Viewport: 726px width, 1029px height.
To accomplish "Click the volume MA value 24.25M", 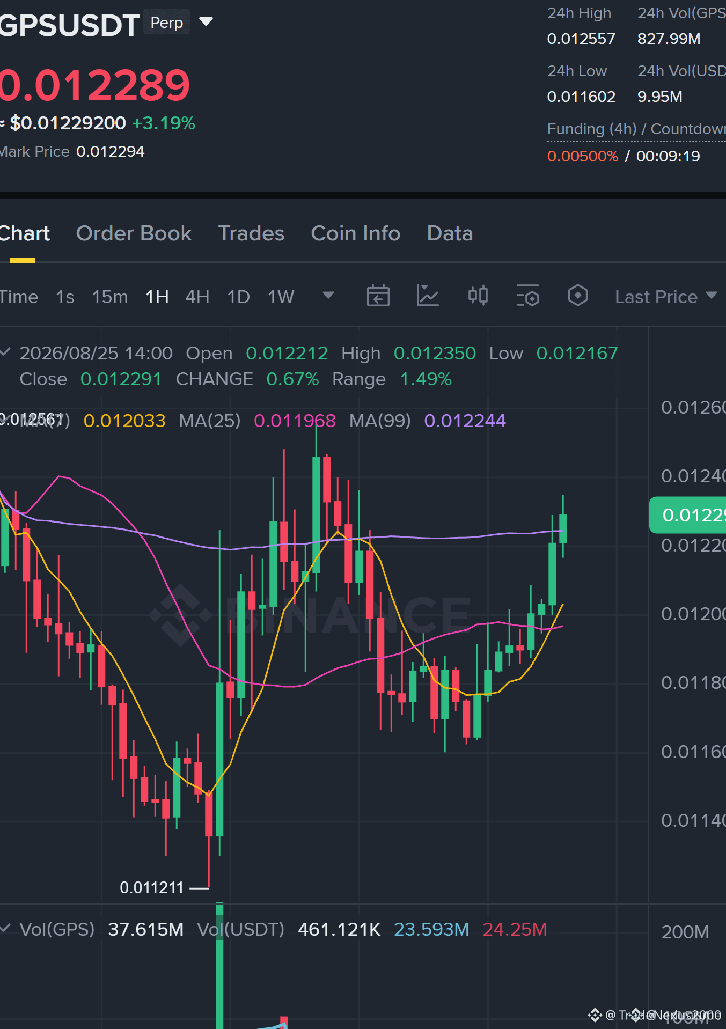I will pyautogui.click(x=515, y=929).
